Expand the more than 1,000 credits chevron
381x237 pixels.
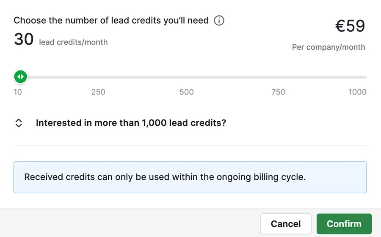19,123
